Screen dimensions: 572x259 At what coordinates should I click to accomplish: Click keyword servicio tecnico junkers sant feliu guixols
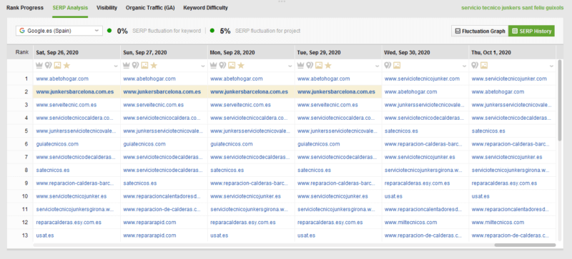coord(512,8)
